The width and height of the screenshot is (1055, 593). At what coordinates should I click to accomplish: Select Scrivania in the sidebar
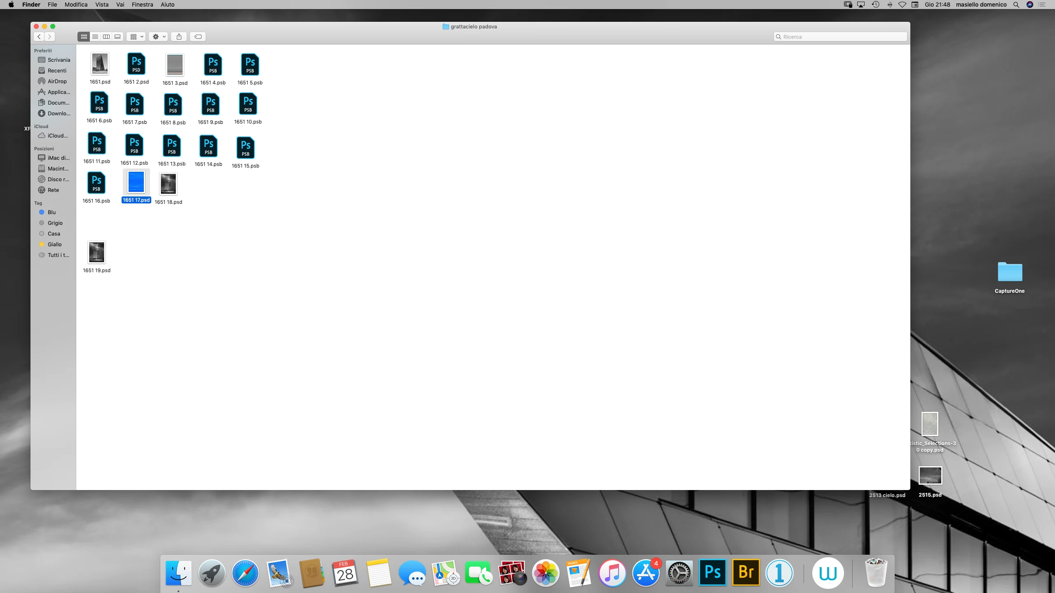click(59, 60)
